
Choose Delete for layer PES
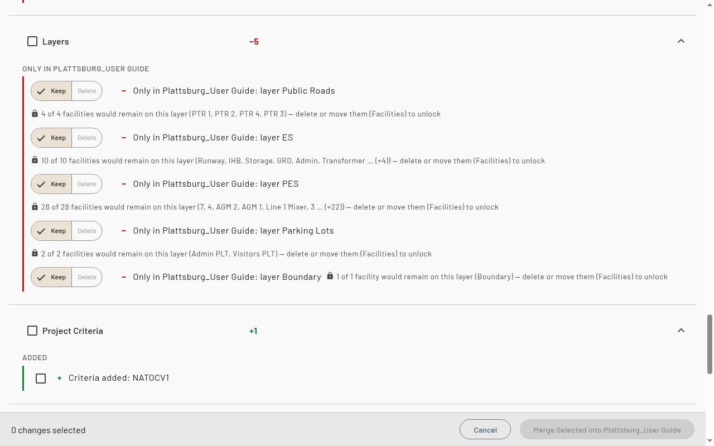(x=87, y=184)
